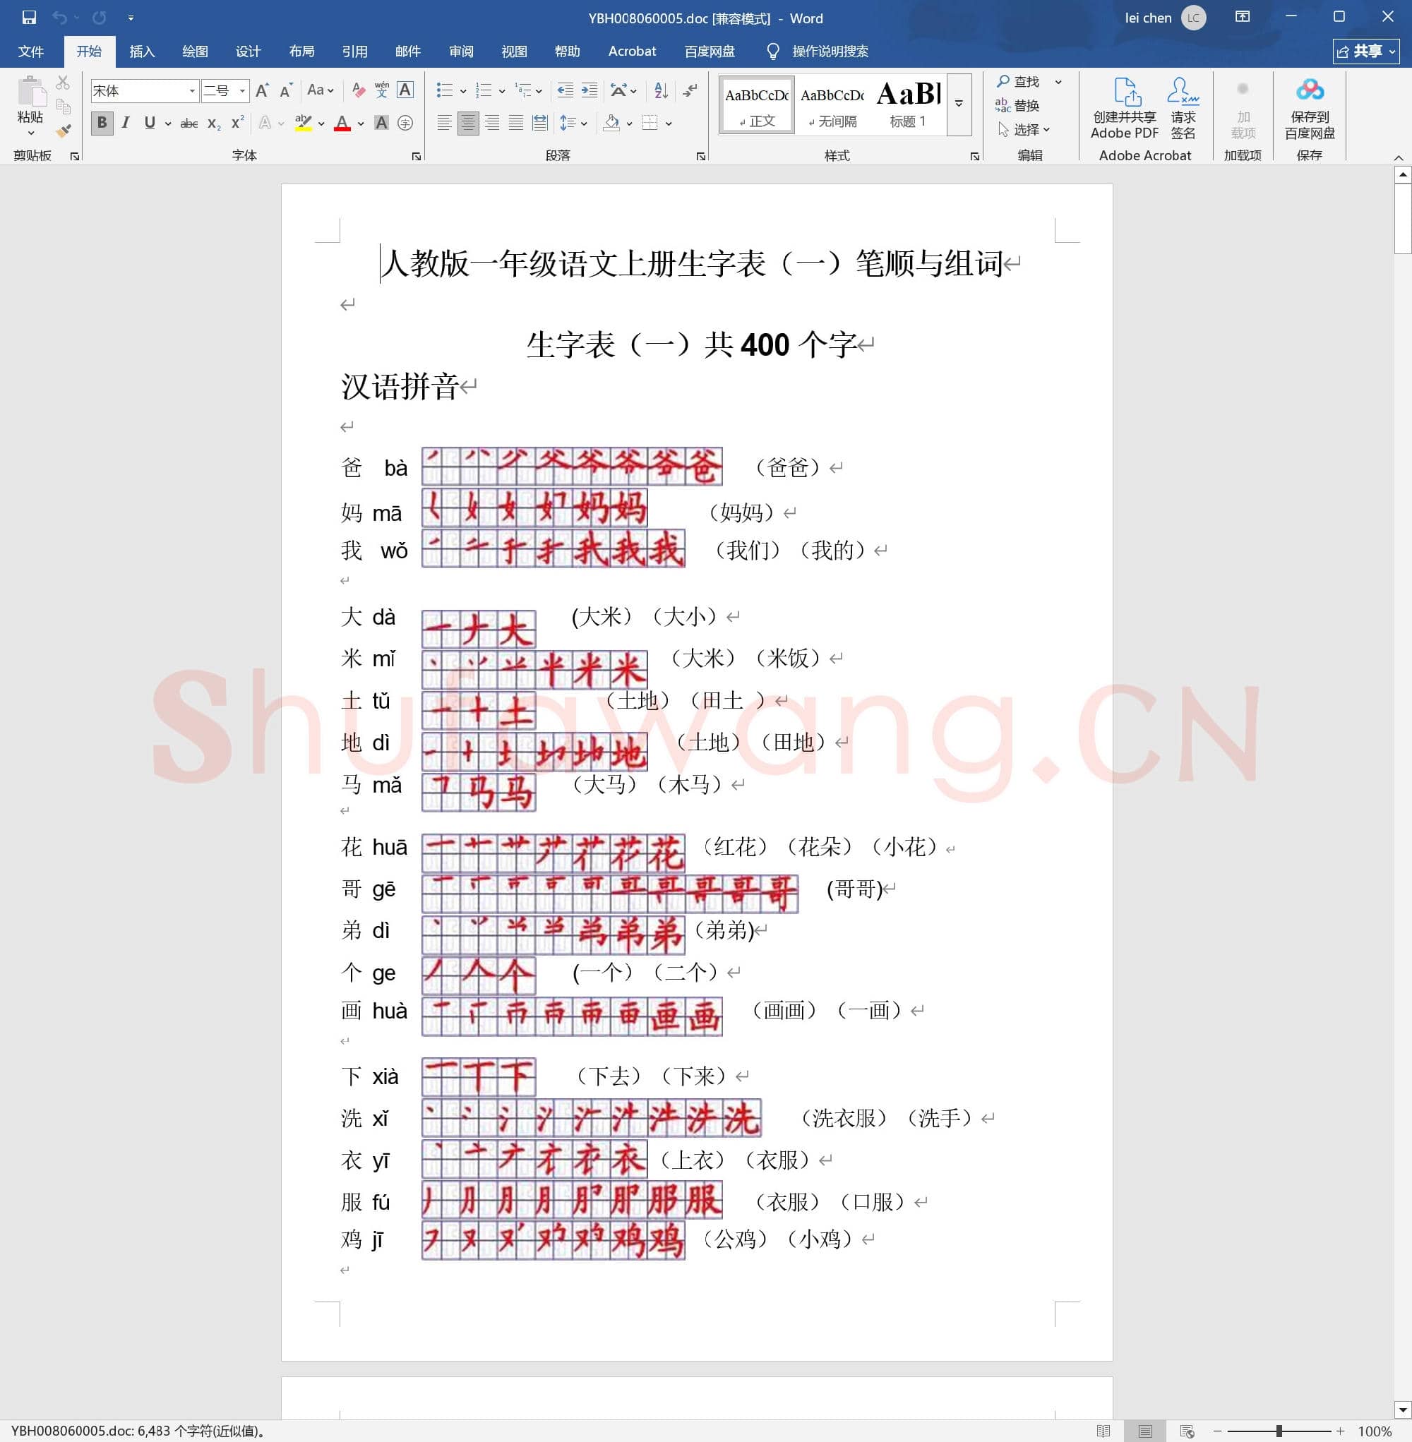Switch to the 插入 ribbon tab
The width and height of the screenshot is (1412, 1442).
click(x=141, y=51)
